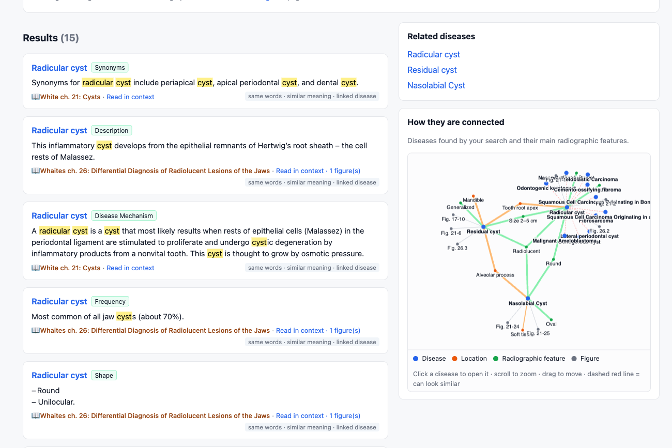Open the Radicular cyst result tagged Description
The width and height of the screenshot is (672, 448).
[x=59, y=130]
